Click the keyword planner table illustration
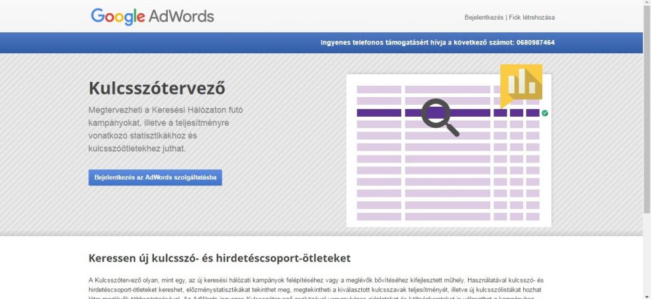651x299 pixels. coord(449,150)
